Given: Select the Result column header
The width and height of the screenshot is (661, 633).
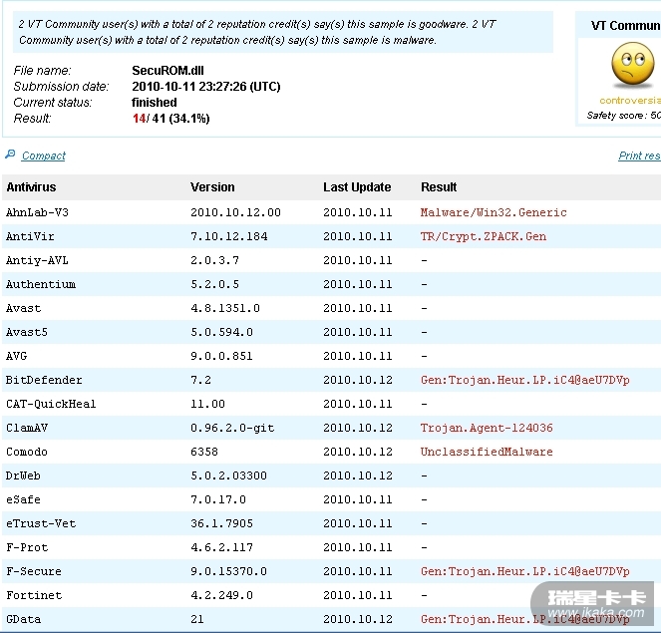Looking at the screenshot, I should (x=439, y=187).
